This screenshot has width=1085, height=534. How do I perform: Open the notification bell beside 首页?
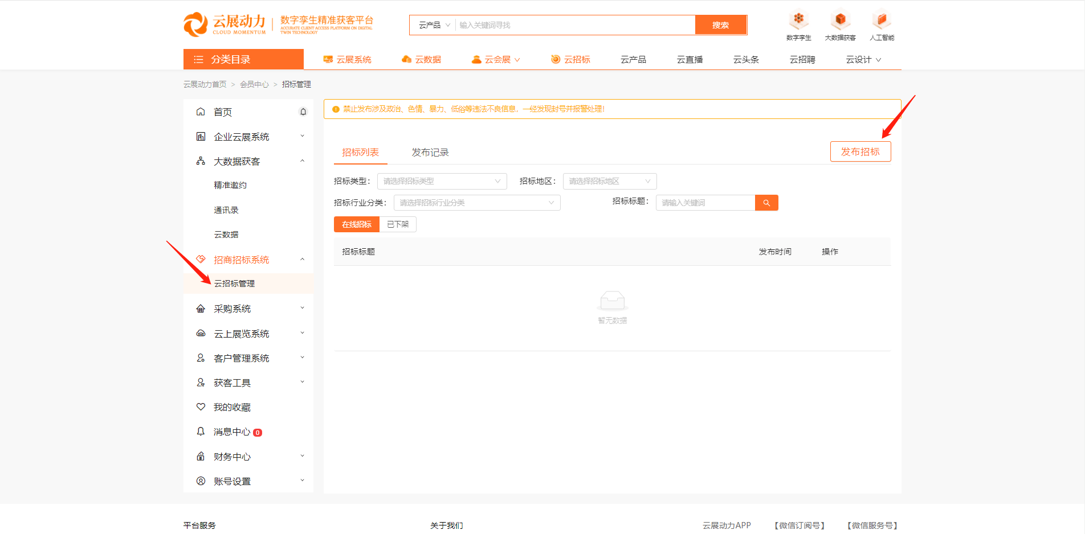pos(303,112)
